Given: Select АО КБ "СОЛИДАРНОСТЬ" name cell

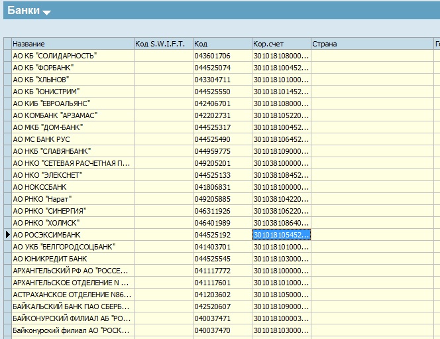Looking at the screenshot, I should [73, 56].
